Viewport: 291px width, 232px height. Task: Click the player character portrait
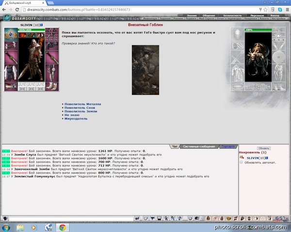pyautogui.click(x=32, y=59)
